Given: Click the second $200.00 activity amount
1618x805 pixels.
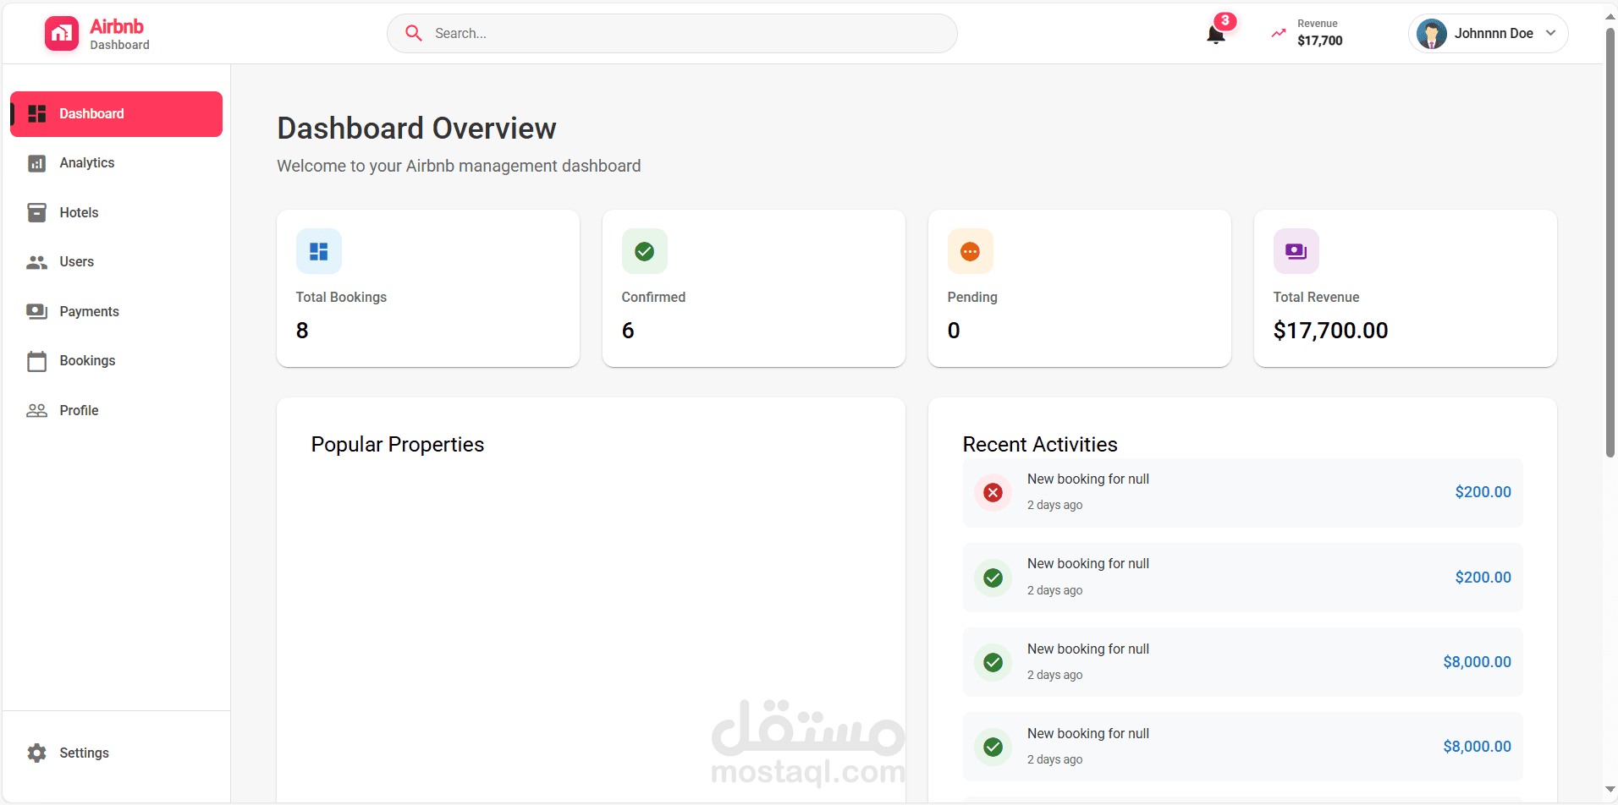Looking at the screenshot, I should pyautogui.click(x=1483, y=578).
